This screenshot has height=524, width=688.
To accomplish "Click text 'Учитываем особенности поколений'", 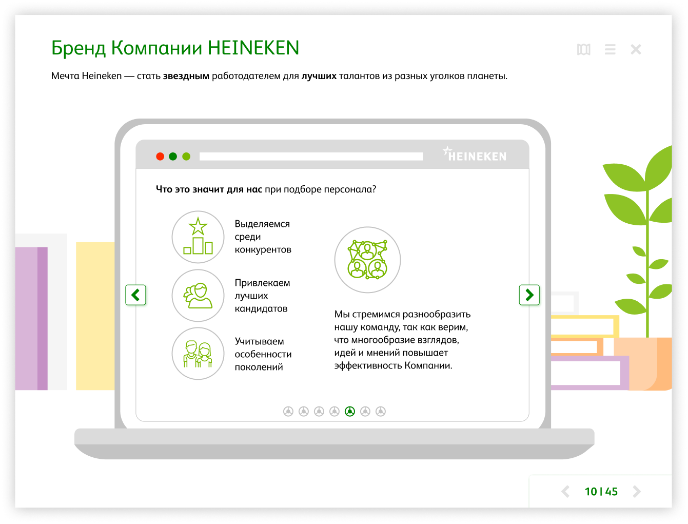I will 263,354.
